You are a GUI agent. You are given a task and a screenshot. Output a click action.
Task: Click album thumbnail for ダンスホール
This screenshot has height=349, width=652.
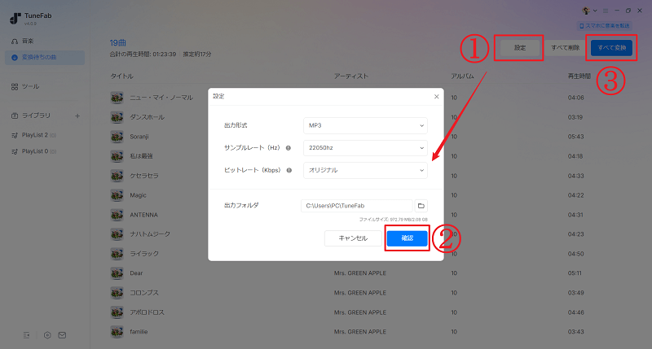click(117, 117)
